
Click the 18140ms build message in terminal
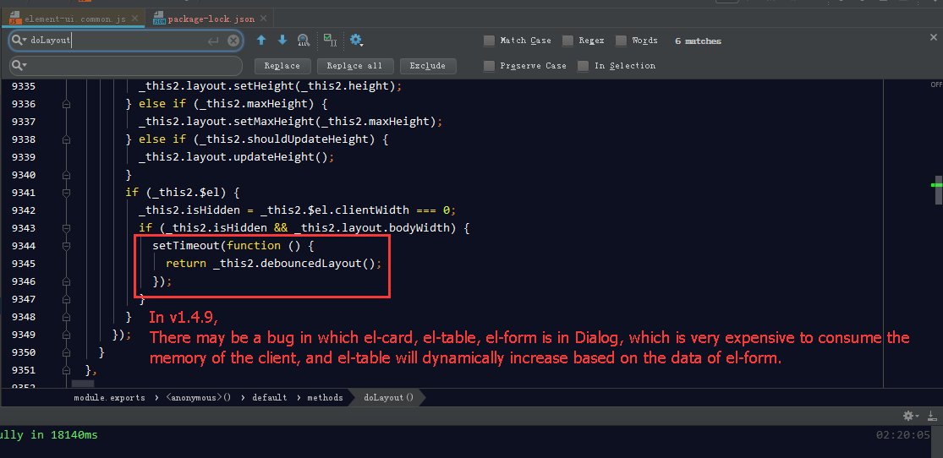click(49, 435)
